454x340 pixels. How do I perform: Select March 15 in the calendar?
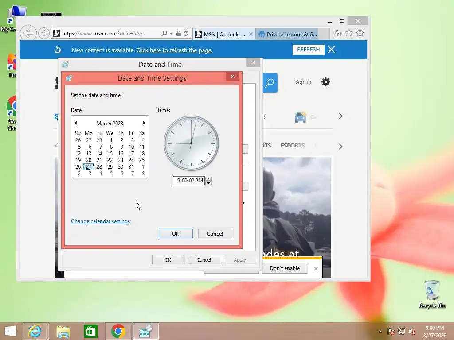[110, 154]
